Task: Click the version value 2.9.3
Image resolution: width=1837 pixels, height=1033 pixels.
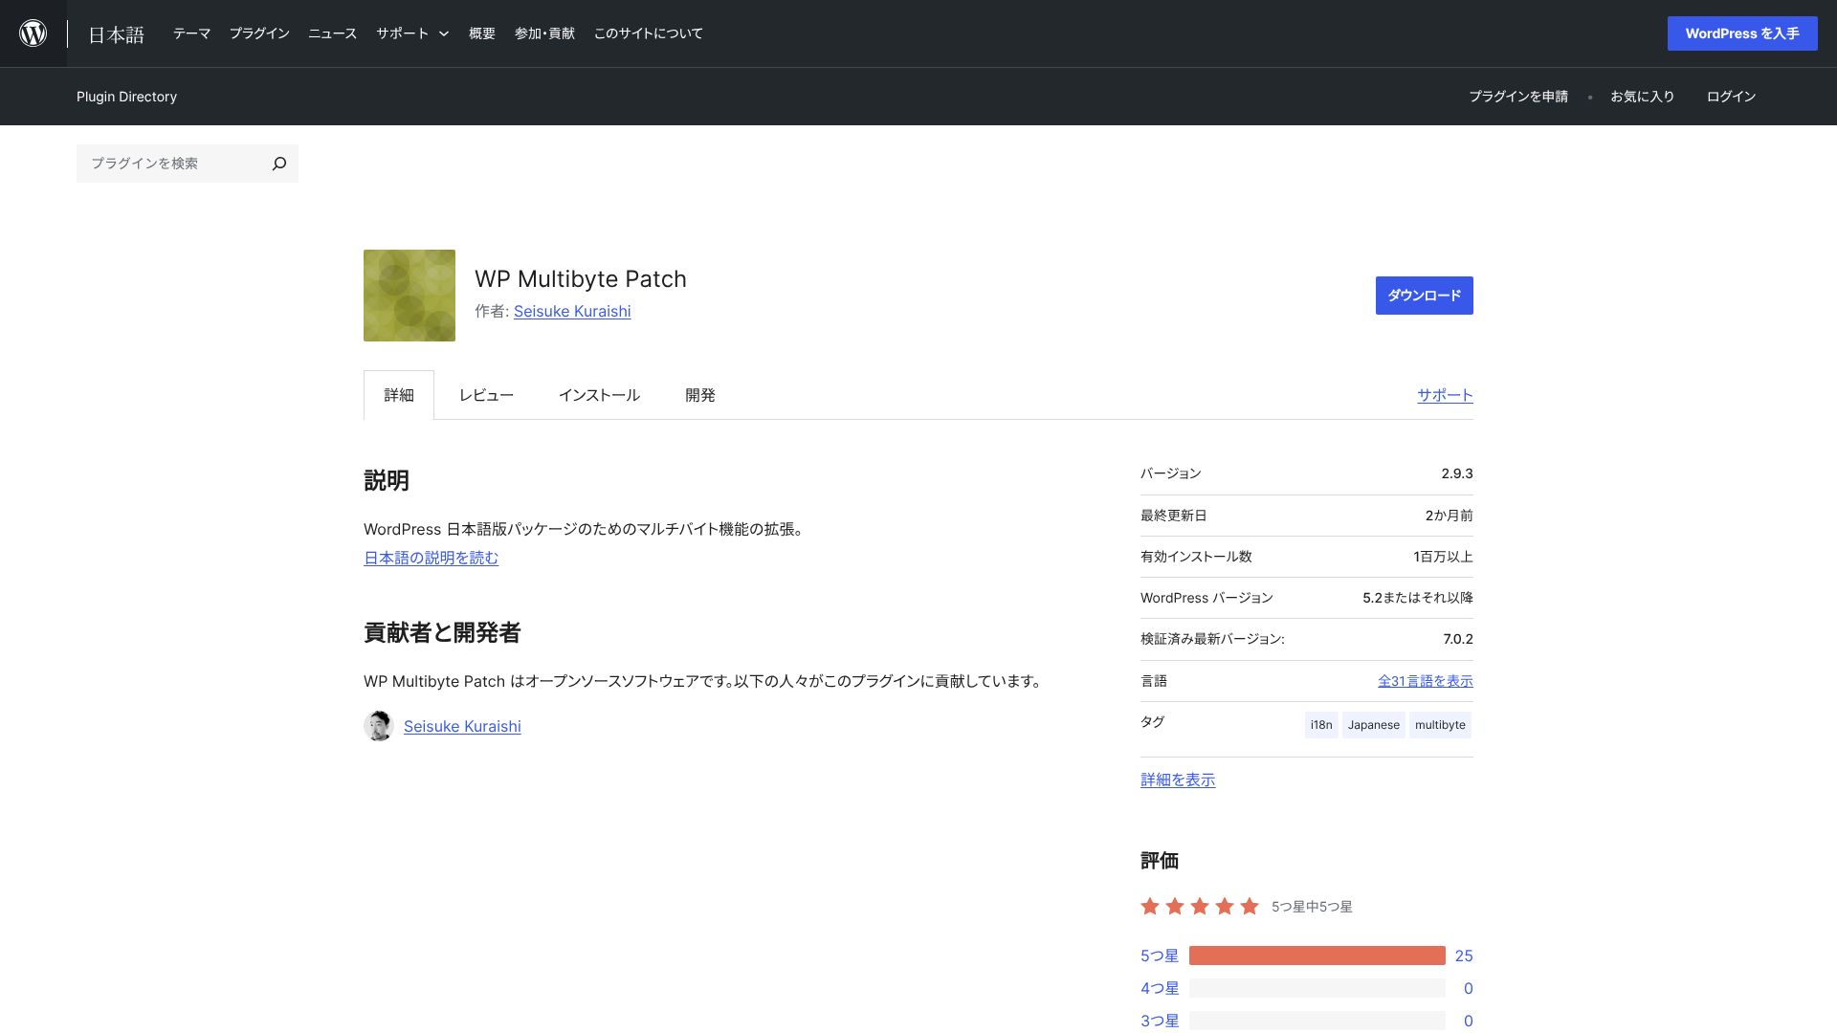Action: 1457,473
